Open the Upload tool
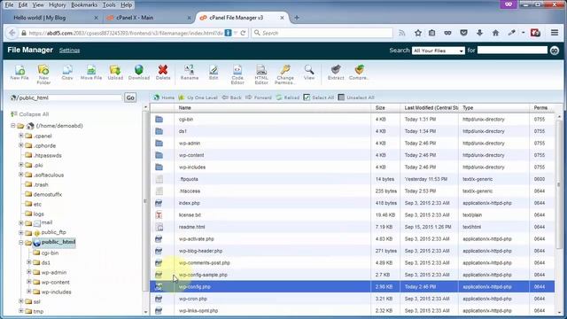Viewport: 567px width, 319px height. [115, 73]
